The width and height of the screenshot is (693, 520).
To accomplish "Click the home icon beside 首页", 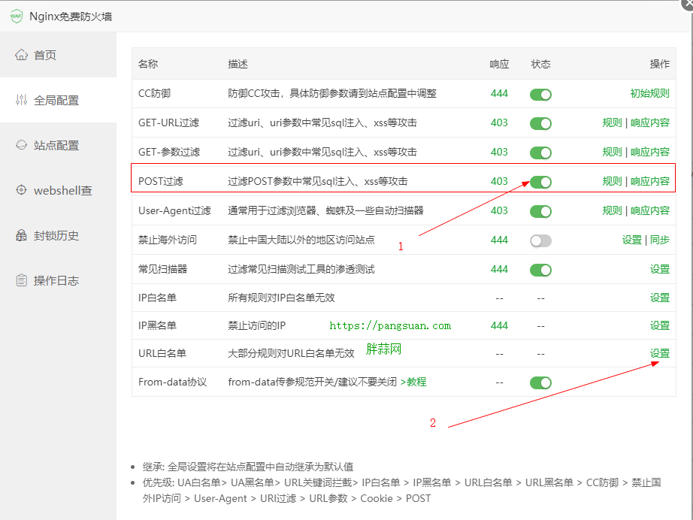I will point(21,55).
